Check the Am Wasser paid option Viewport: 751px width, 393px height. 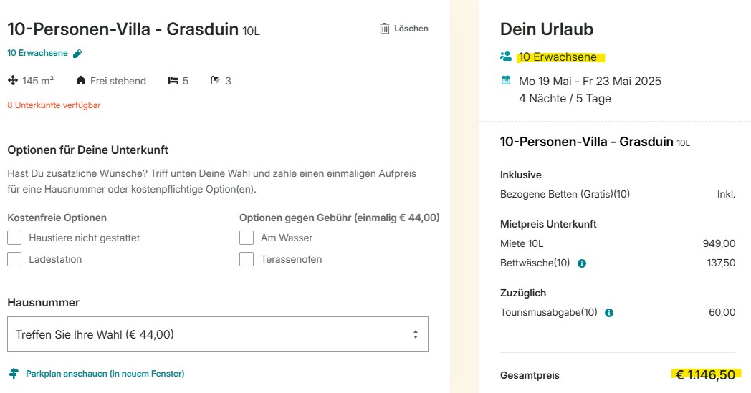[247, 238]
